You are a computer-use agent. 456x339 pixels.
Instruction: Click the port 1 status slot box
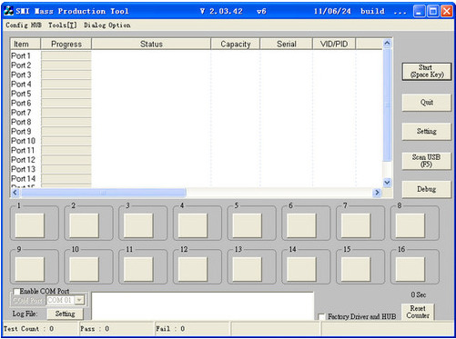coord(30,225)
